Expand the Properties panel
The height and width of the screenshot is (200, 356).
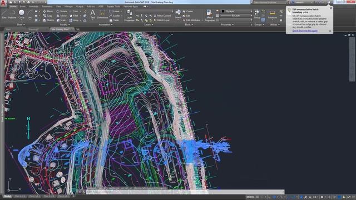click(x=227, y=24)
